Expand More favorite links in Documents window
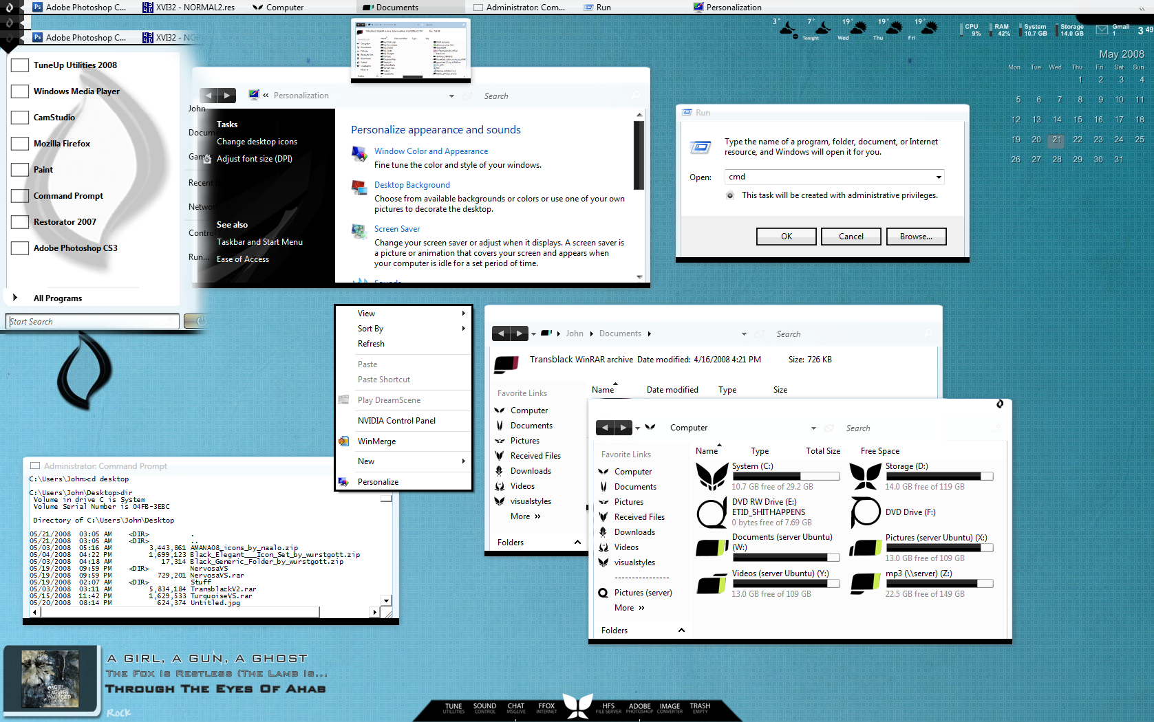 point(526,516)
